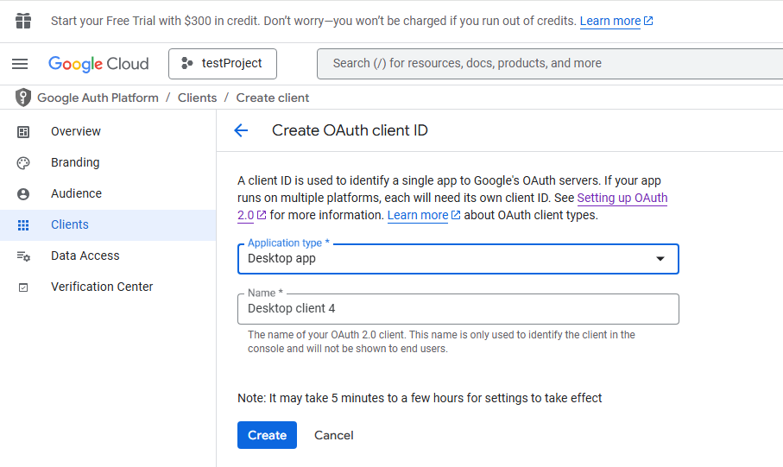The width and height of the screenshot is (783, 467).
Task: Click the Overview dashboard icon
Action: coord(23,132)
